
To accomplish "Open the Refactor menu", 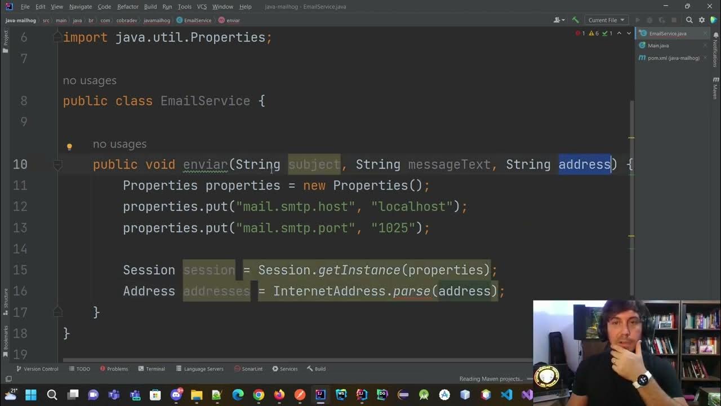I will point(128,7).
